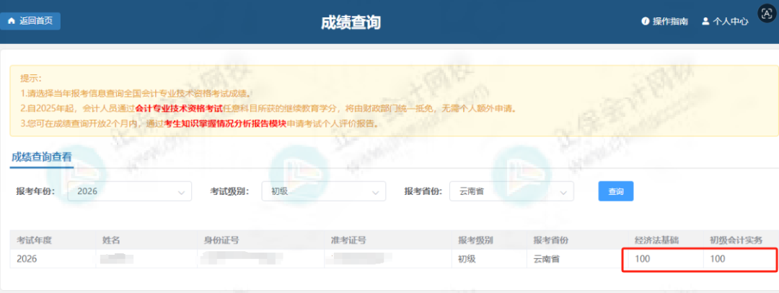Click the 经济法基础 column header
The image size is (779, 293).
(x=657, y=240)
